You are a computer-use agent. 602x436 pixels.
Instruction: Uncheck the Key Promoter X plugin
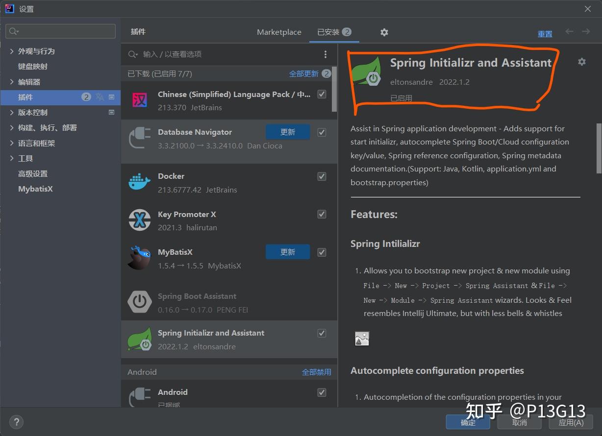(322, 214)
